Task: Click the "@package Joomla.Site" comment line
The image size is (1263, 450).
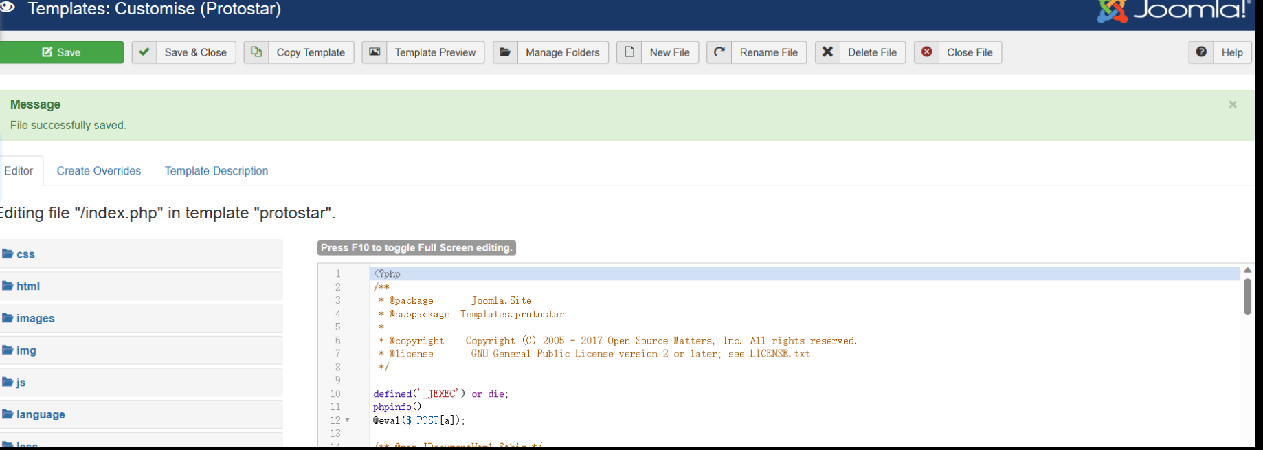Action: coord(455,301)
